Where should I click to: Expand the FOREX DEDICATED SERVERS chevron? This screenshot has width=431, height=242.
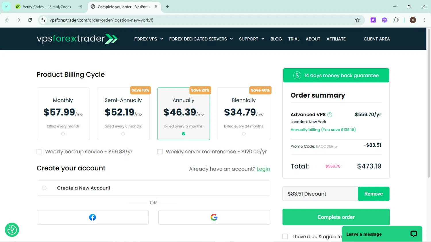pos(231,39)
